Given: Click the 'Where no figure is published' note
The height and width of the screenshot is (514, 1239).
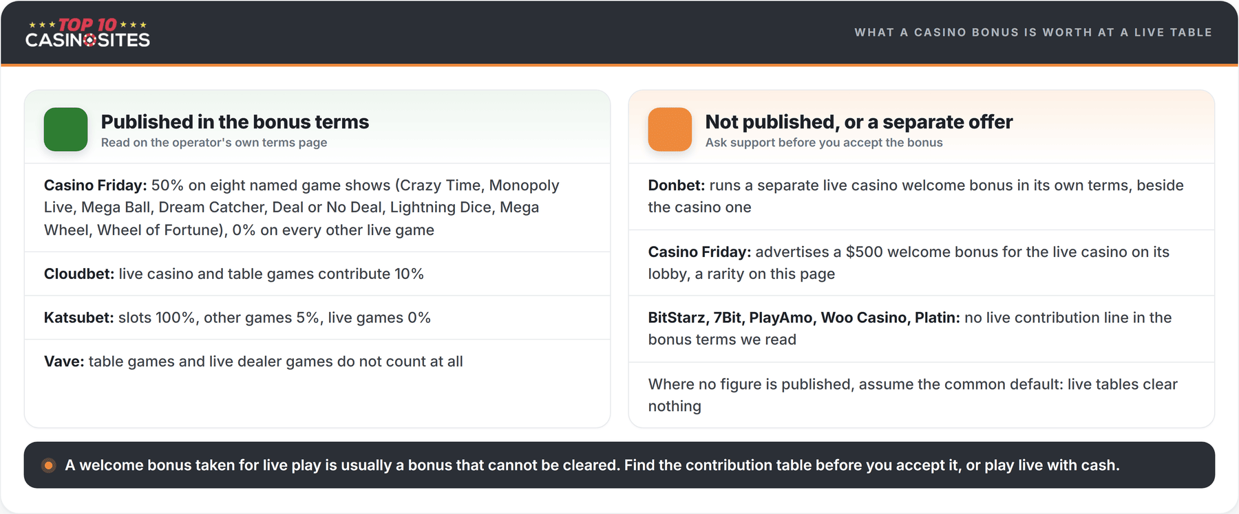Looking at the screenshot, I should [x=922, y=395].
